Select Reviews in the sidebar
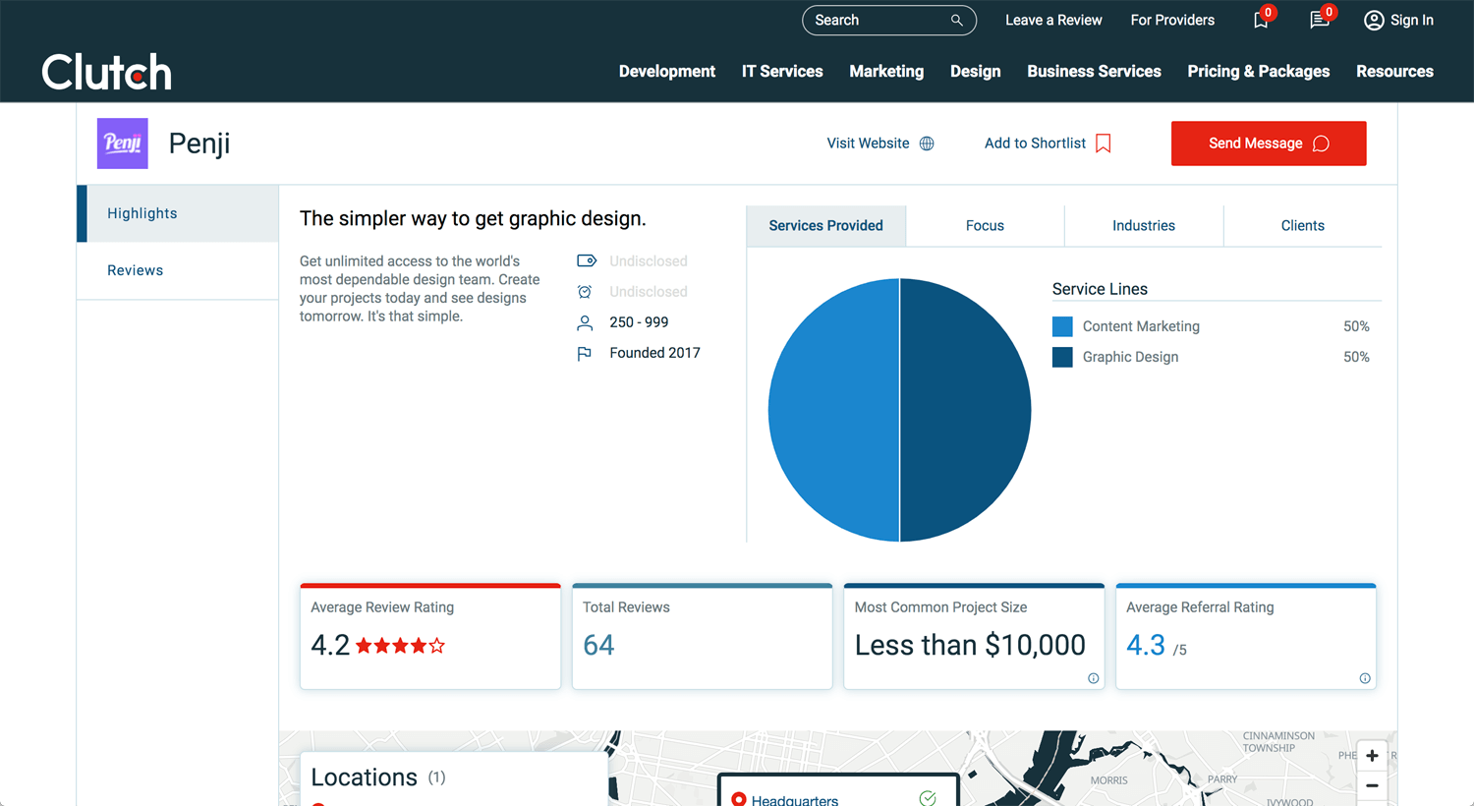Viewport: 1474px width, 806px height. coord(178,270)
